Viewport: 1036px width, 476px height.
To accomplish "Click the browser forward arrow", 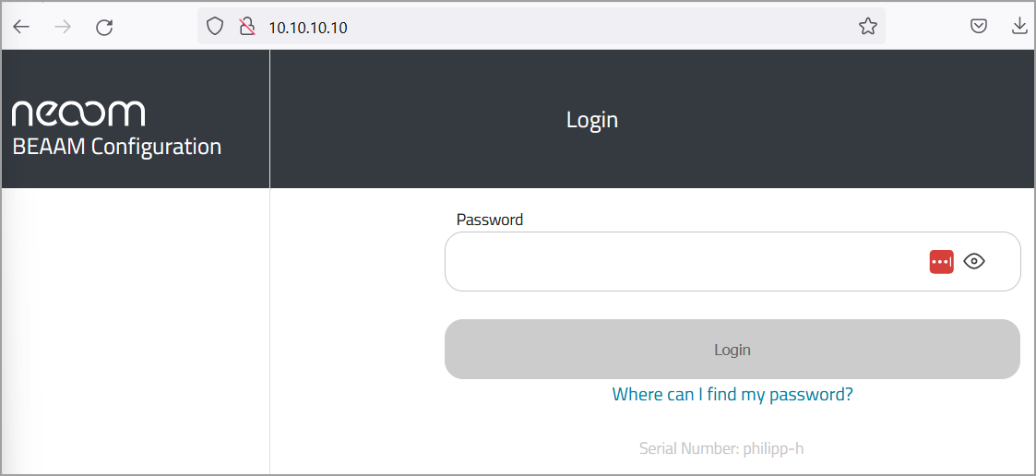I will [63, 27].
